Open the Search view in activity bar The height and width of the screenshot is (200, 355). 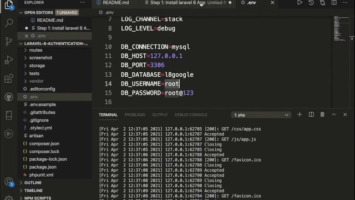[9, 23]
